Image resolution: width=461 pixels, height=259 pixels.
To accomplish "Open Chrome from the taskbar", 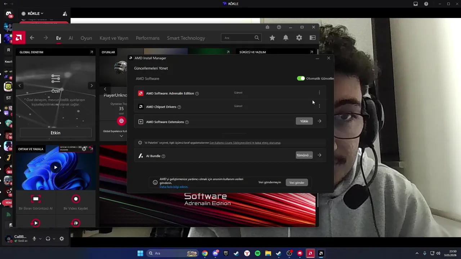I will point(205,253).
